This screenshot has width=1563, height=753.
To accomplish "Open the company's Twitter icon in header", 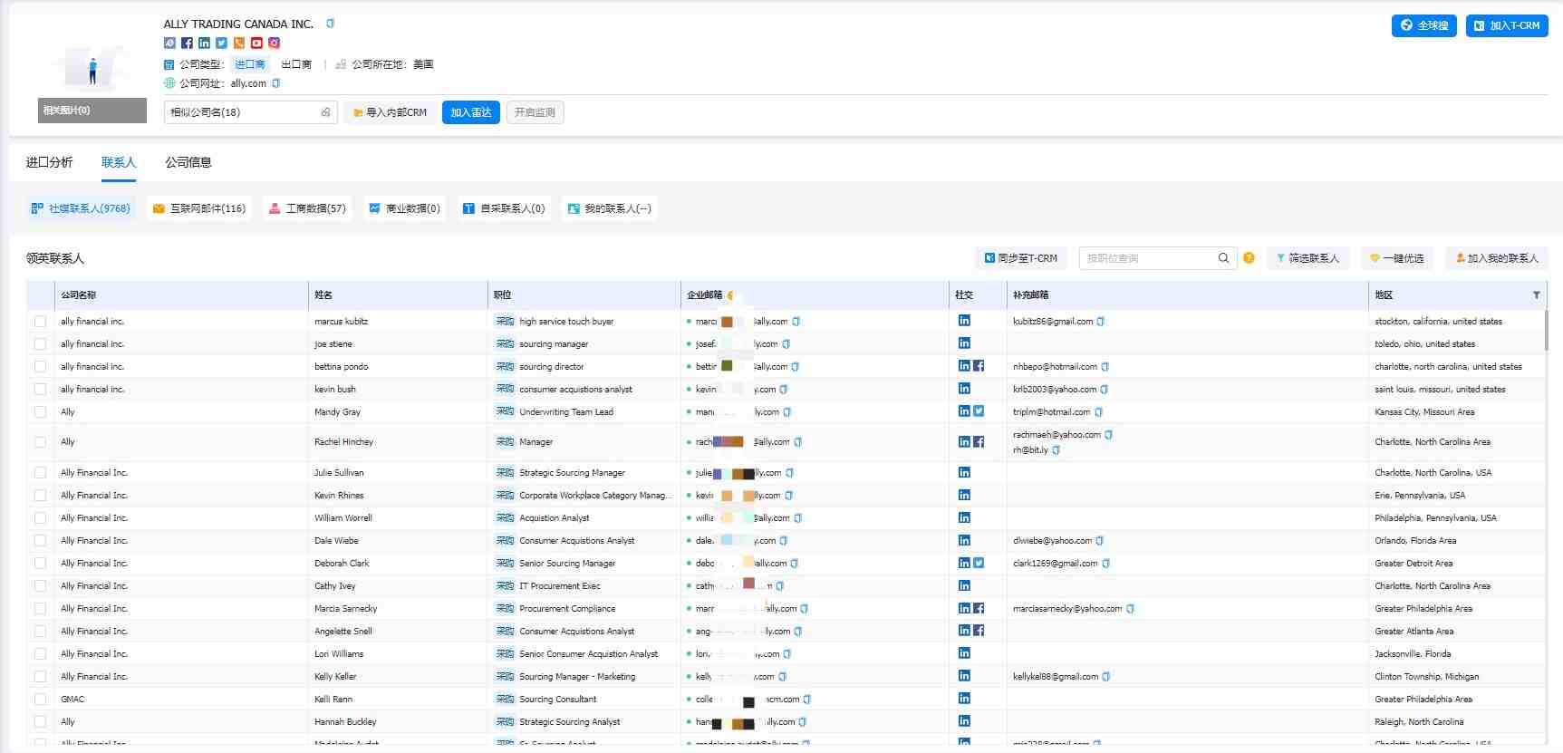I will [x=221, y=43].
